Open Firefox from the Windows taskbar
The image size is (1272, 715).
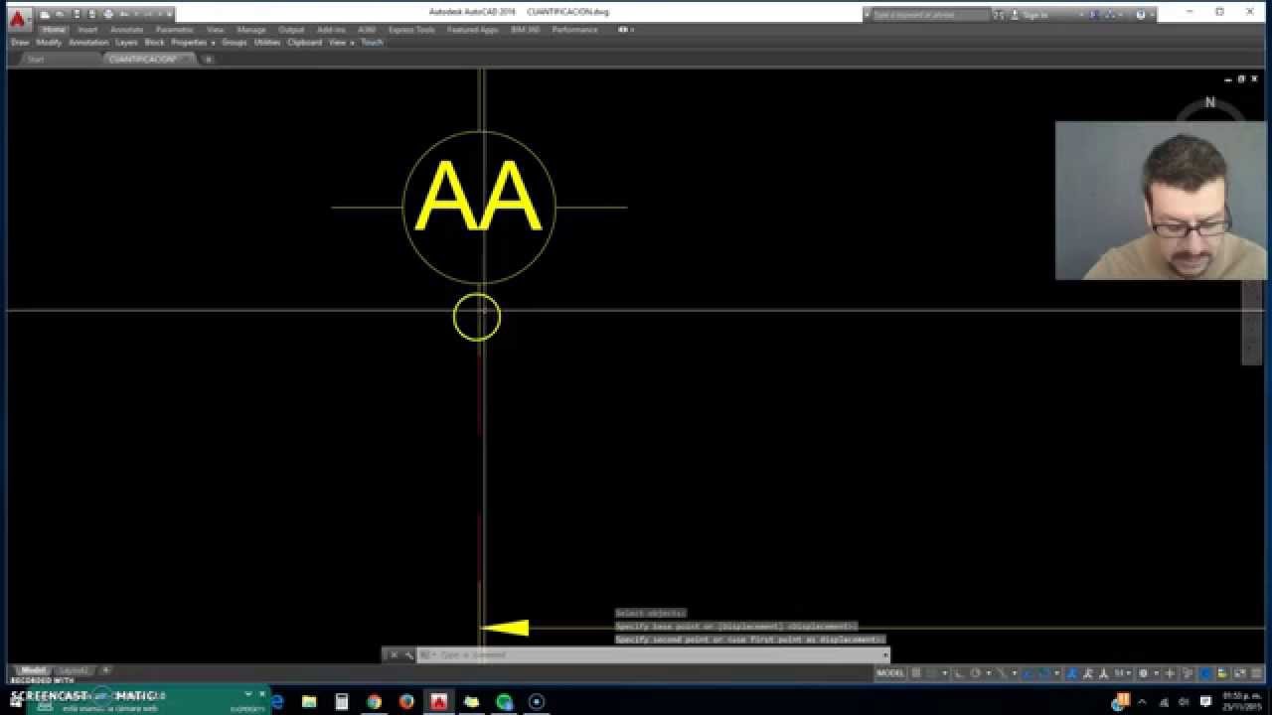406,701
